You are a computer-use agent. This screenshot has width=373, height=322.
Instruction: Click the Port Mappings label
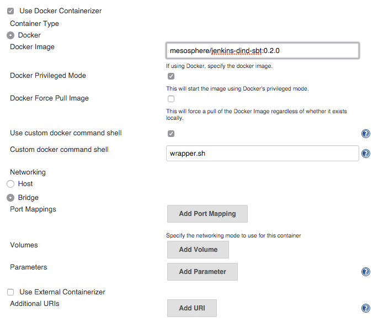click(33, 209)
